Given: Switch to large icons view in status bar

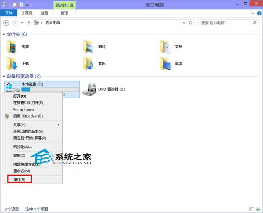Looking at the screenshot, I should tap(258, 209).
